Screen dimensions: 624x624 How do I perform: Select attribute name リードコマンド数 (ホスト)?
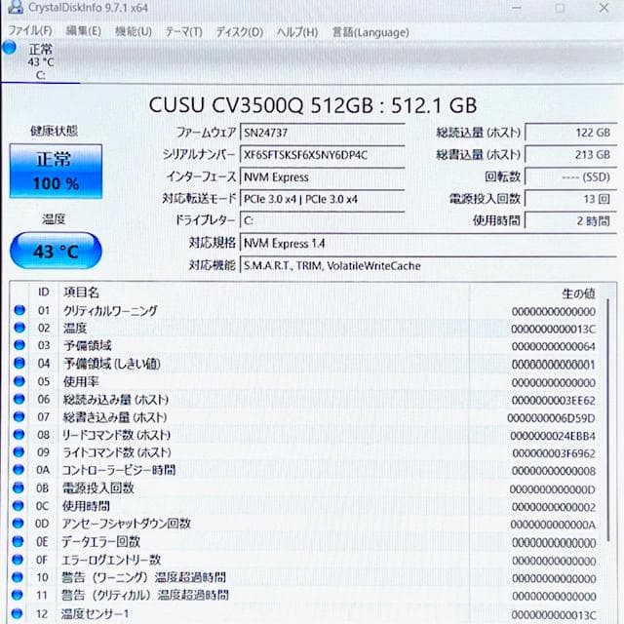click(116, 435)
